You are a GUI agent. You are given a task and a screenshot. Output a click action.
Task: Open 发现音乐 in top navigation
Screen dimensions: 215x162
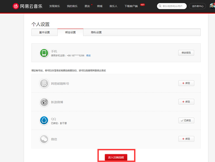point(55,6)
